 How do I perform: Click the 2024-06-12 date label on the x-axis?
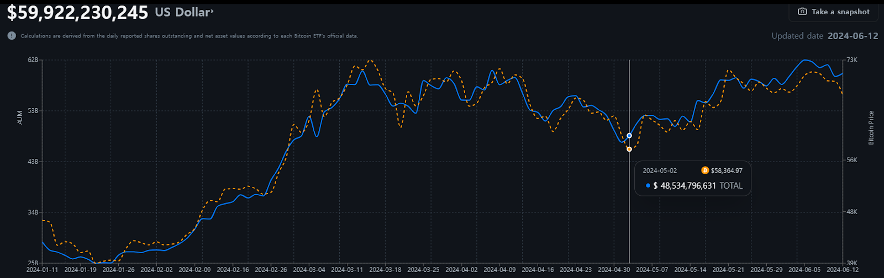[843, 270]
